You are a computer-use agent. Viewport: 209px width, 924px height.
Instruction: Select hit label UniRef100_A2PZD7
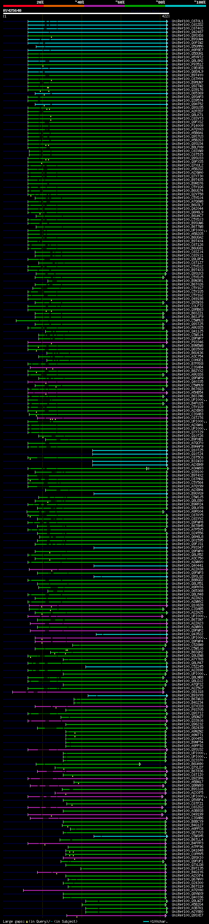187,111
